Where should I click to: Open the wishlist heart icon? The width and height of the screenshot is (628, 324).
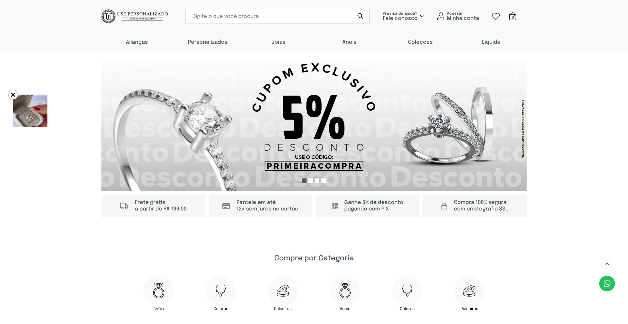[x=496, y=16]
